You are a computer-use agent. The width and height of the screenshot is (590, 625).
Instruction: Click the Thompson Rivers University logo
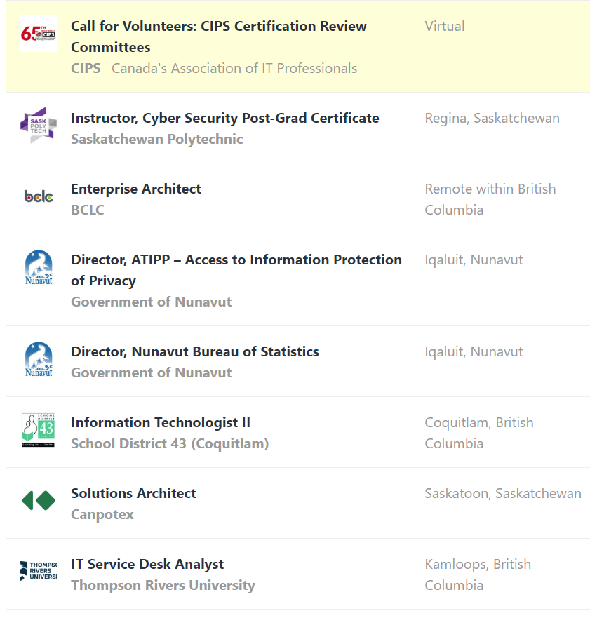tap(39, 571)
